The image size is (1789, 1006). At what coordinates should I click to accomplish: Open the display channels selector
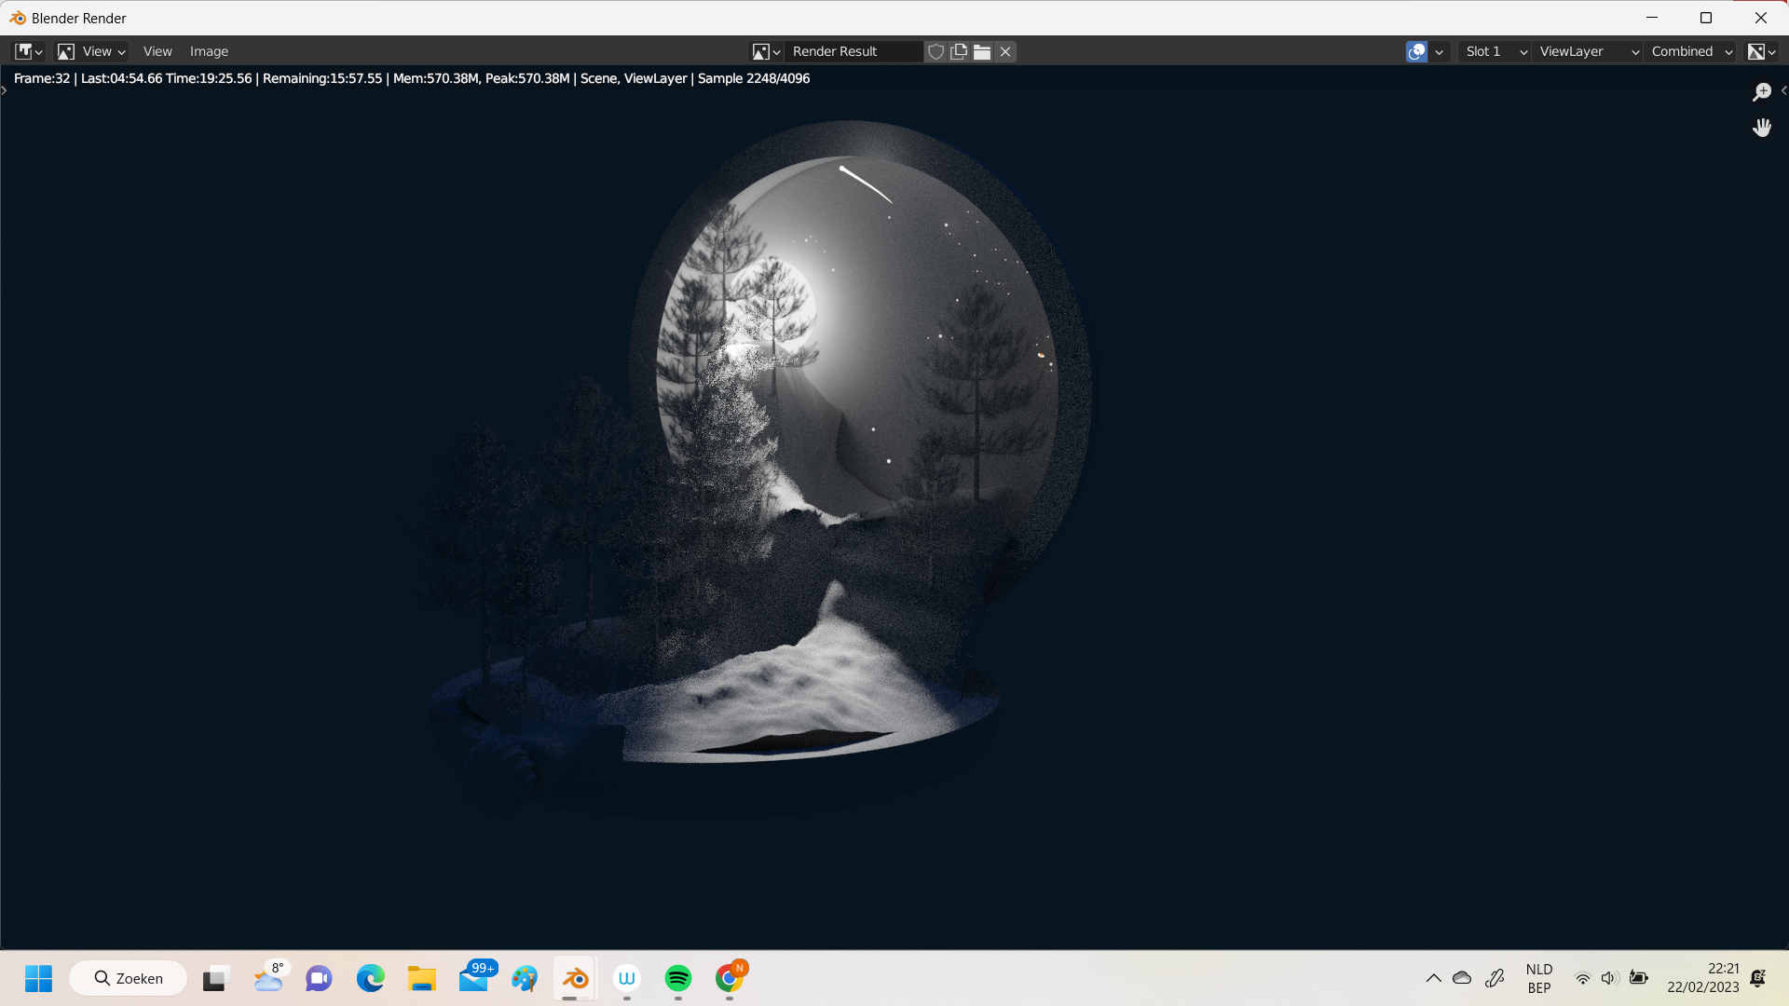tap(1761, 51)
